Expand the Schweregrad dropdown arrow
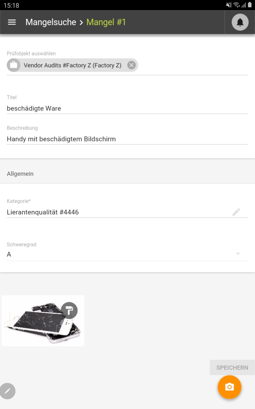 click(238, 254)
